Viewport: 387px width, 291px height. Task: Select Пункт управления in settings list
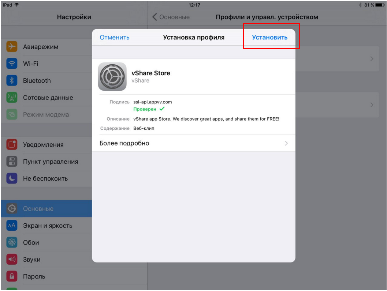[46, 162]
